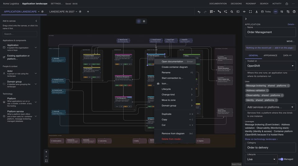This screenshot has width=298, height=166.
Task: Expand the Actor kind chevron
Action: [36, 73]
